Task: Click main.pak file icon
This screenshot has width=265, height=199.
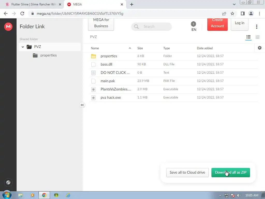Action: point(93,81)
